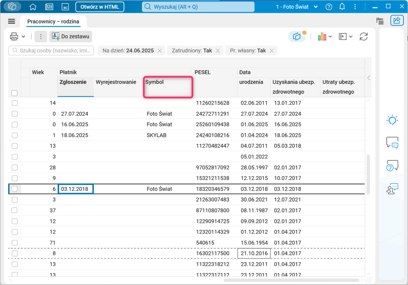
Task: Click the printer icon
Action: coord(14,37)
